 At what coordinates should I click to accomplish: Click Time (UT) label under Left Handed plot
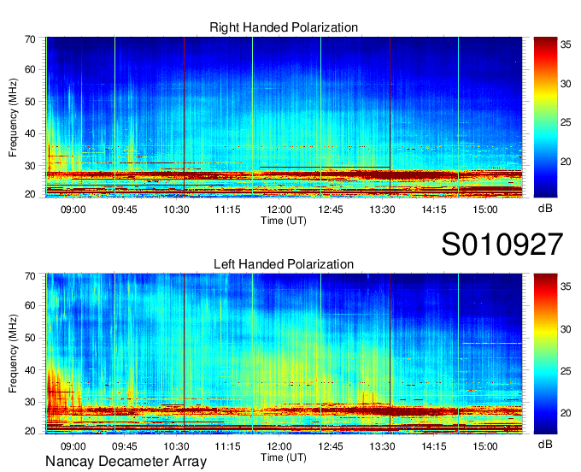point(284,457)
